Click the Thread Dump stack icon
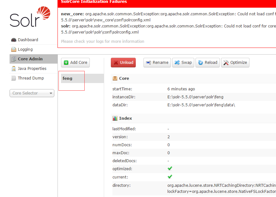Image resolution: width=276 pixels, height=197 pixels. point(14,78)
